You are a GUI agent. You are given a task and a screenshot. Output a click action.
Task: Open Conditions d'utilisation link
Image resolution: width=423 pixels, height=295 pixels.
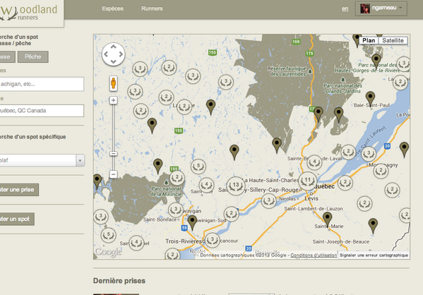click(x=314, y=255)
